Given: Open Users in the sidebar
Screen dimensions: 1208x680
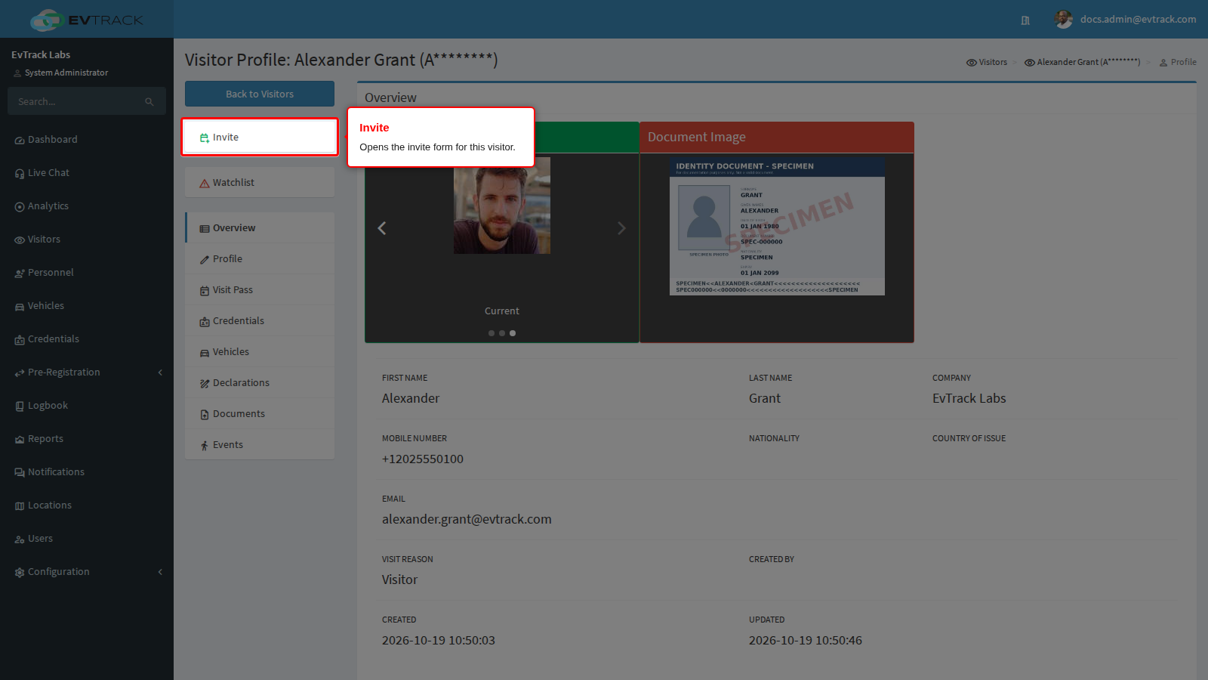Looking at the screenshot, I should (x=87, y=539).
